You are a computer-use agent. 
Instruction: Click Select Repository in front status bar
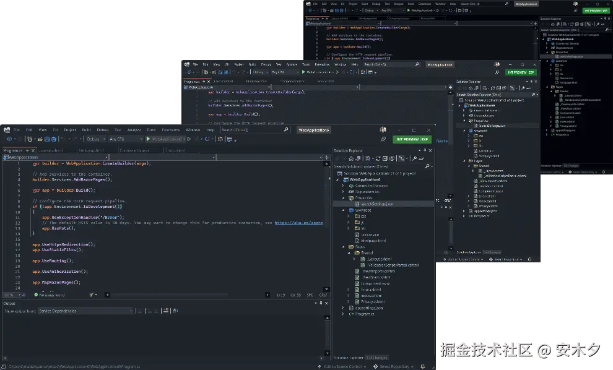pos(394,366)
